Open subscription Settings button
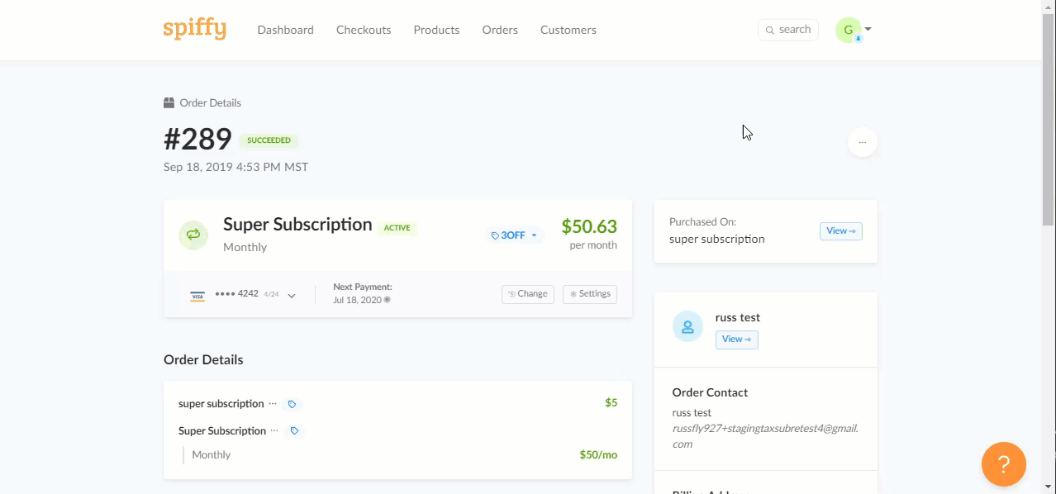 coord(590,294)
